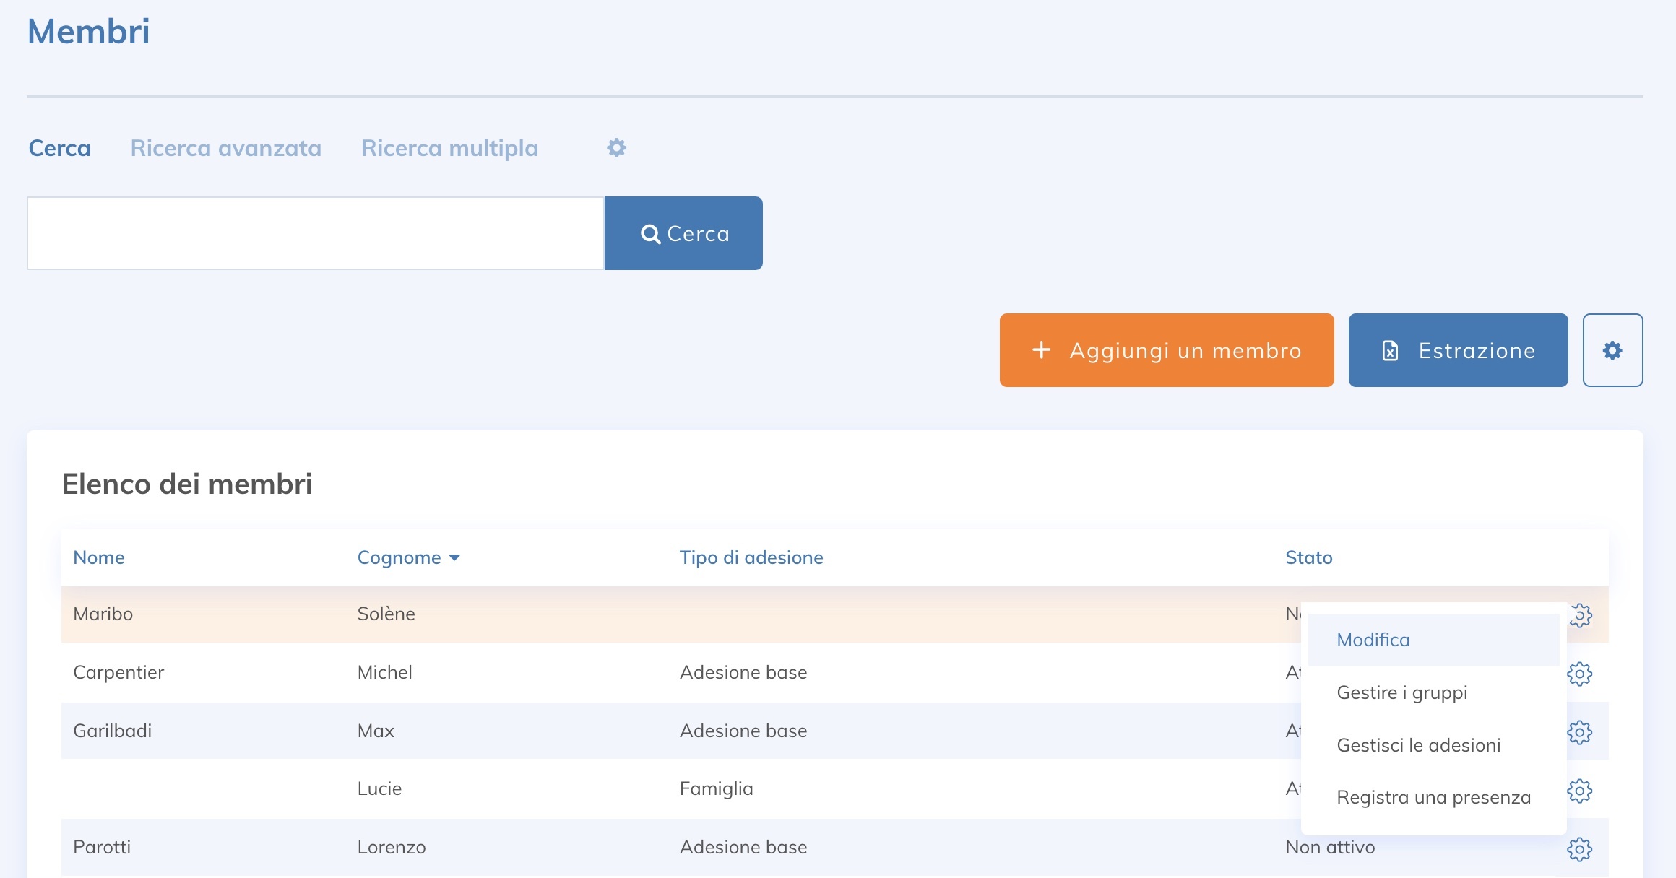Screen dimensions: 1676x878
Task: Click the Estrazione export button
Action: click(x=1458, y=350)
